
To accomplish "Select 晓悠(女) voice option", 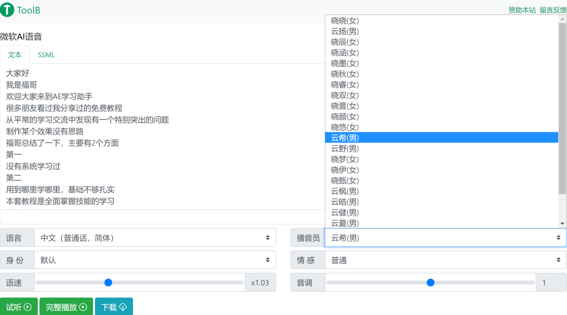I will pos(442,127).
